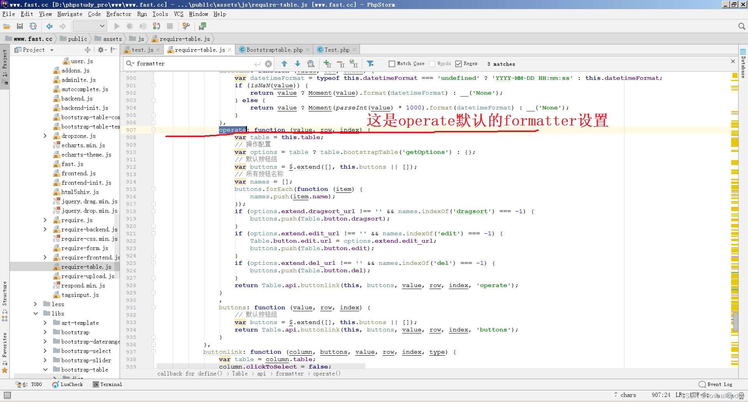748x402 pixels.
Task: Click the Synchronize refresh icon
Action: (33, 26)
